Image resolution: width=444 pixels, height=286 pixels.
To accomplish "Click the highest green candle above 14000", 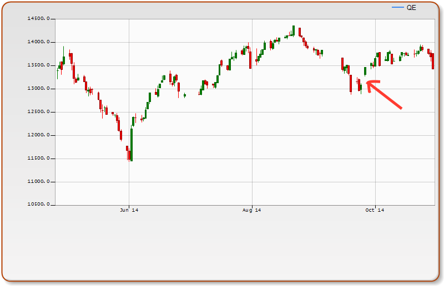I will [294, 30].
